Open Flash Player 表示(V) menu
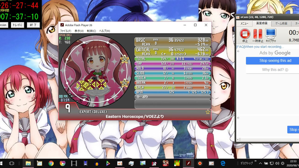 coord(79,31)
